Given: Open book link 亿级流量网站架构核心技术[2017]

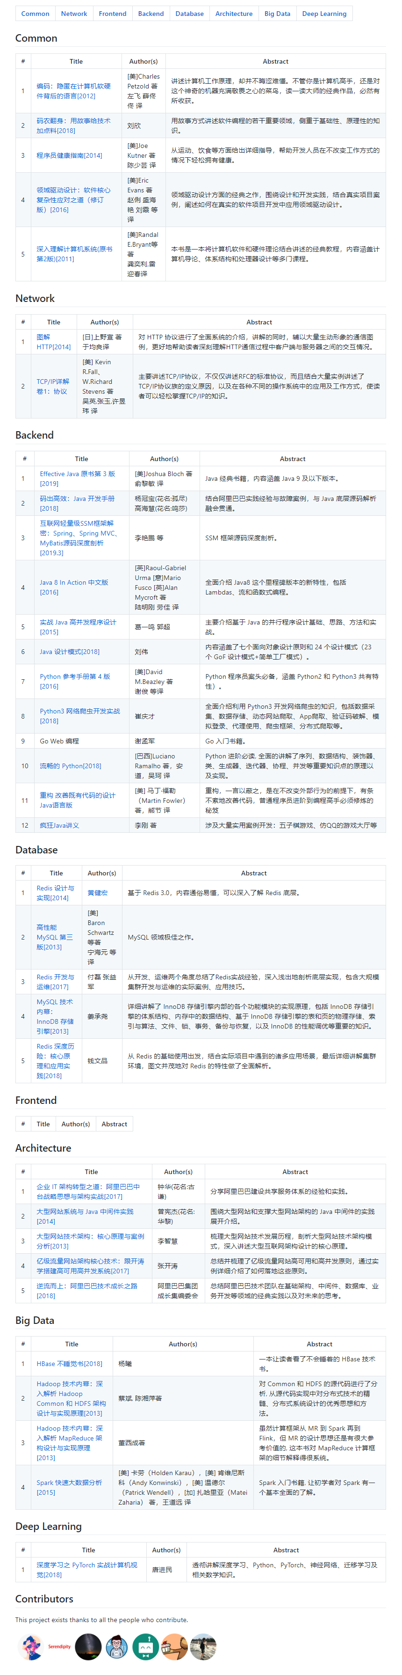Looking at the screenshot, I should point(90,1266).
